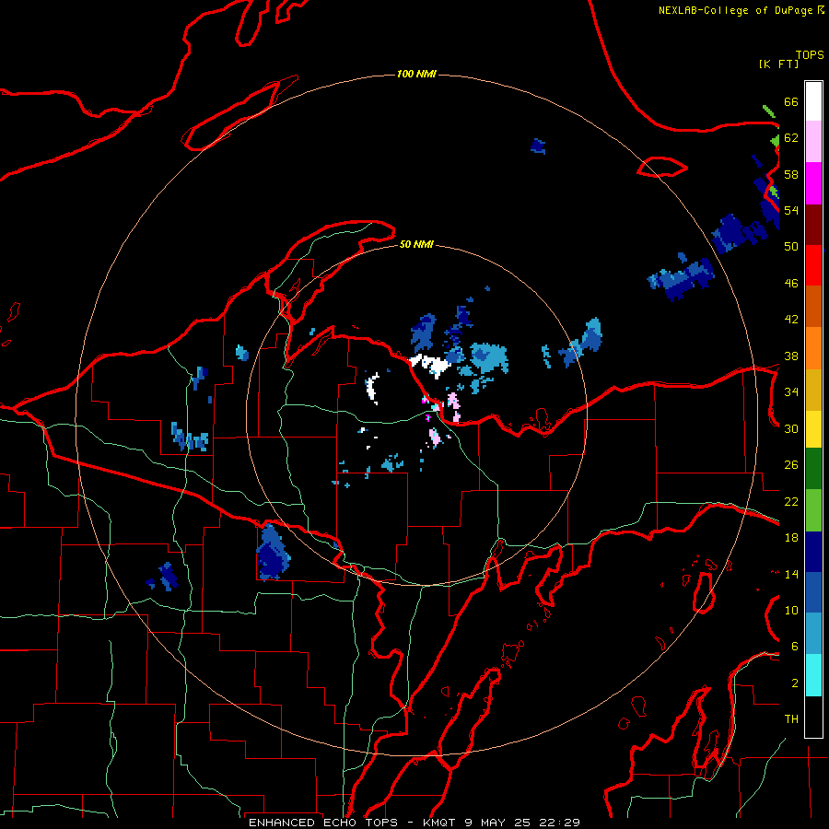
Task: Click the '62' legend value
Action: click(x=791, y=137)
